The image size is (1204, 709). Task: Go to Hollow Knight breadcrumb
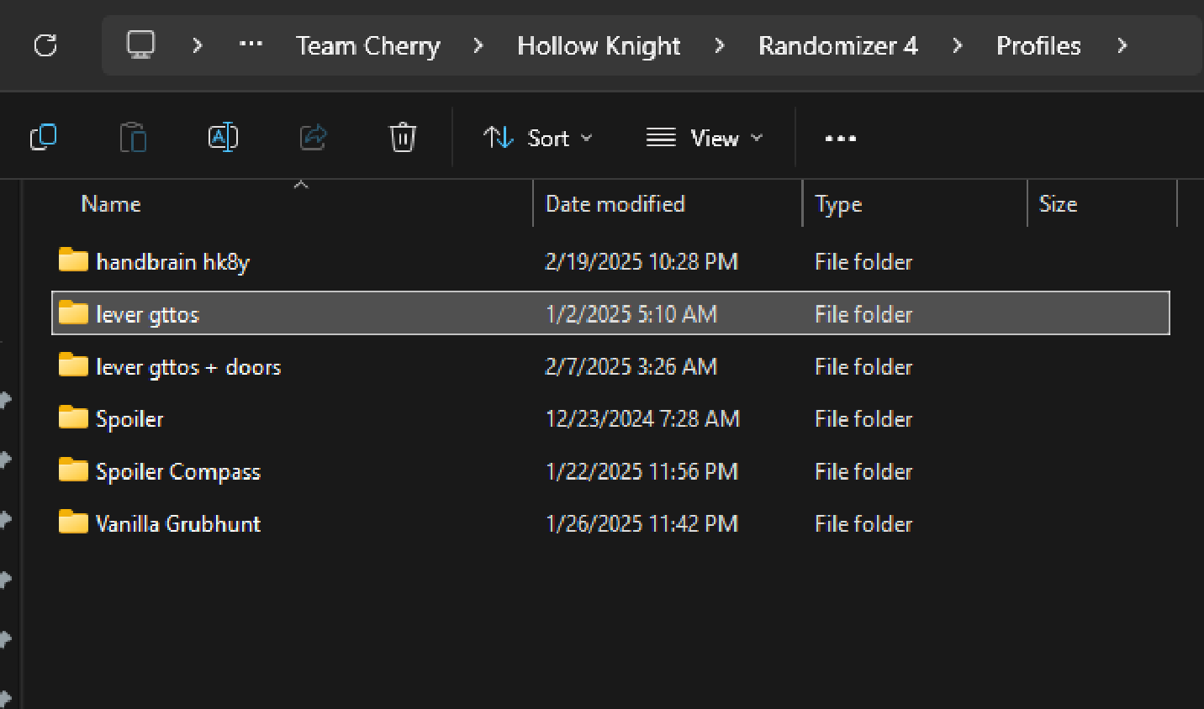[599, 45]
